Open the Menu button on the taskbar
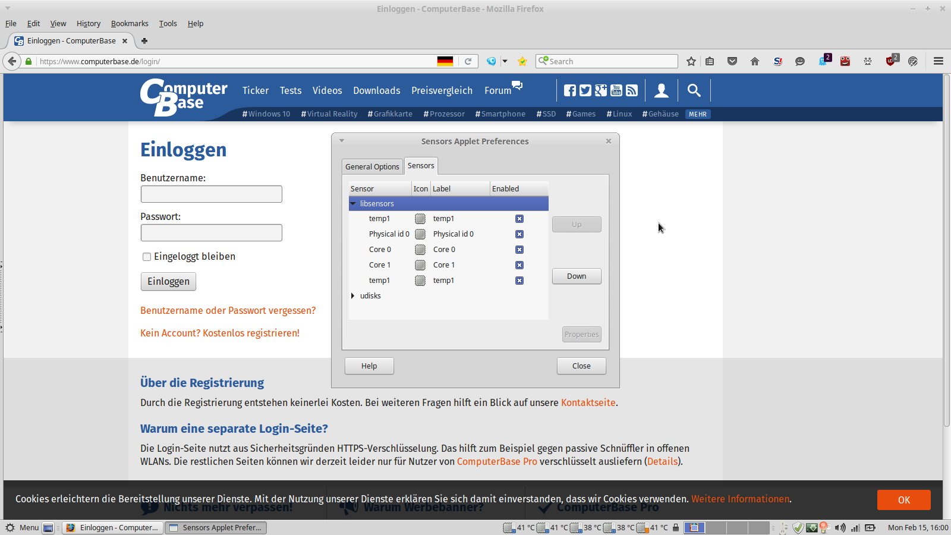Image resolution: width=951 pixels, height=535 pixels. pyautogui.click(x=22, y=528)
